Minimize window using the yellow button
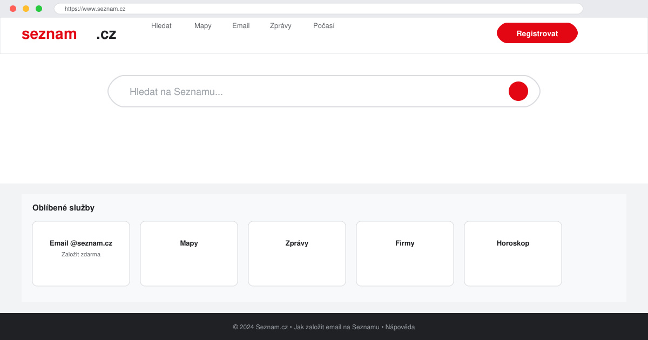Image resolution: width=648 pixels, height=340 pixels. pos(26,9)
